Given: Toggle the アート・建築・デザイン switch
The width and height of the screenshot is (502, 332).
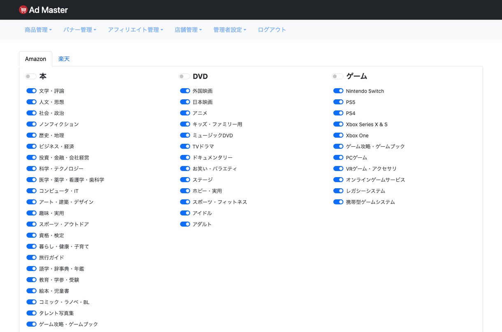Looking at the screenshot, I should 32,202.
